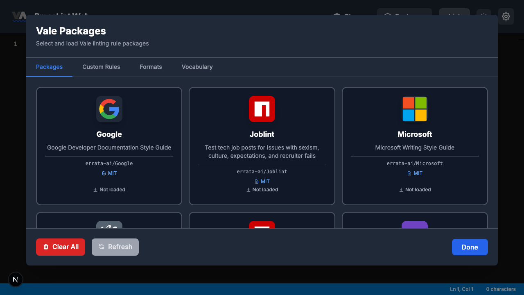Click the Done button
The height and width of the screenshot is (295, 524).
click(x=470, y=247)
